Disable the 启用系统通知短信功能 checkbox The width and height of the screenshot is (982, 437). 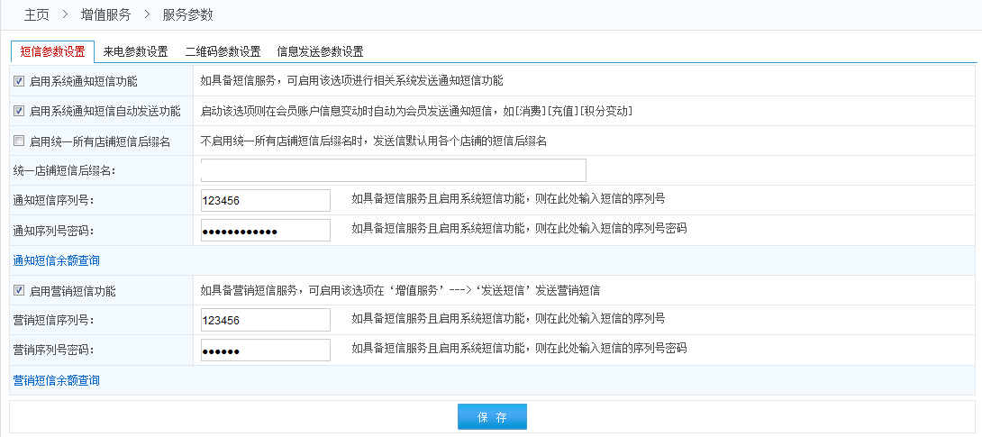[x=19, y=81]
